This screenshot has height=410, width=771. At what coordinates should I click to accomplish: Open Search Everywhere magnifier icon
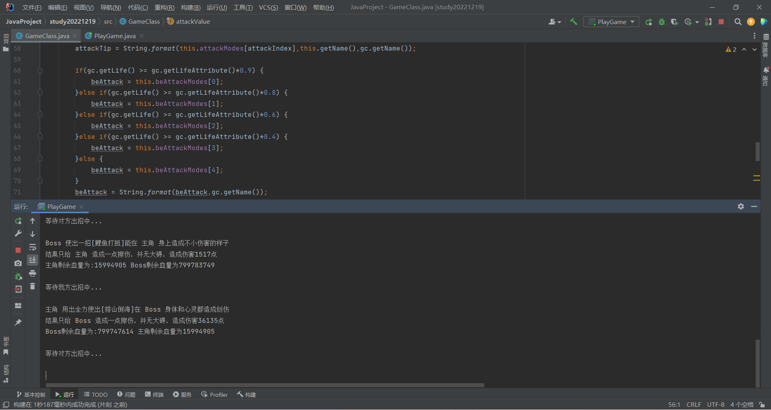pos(738,22)
